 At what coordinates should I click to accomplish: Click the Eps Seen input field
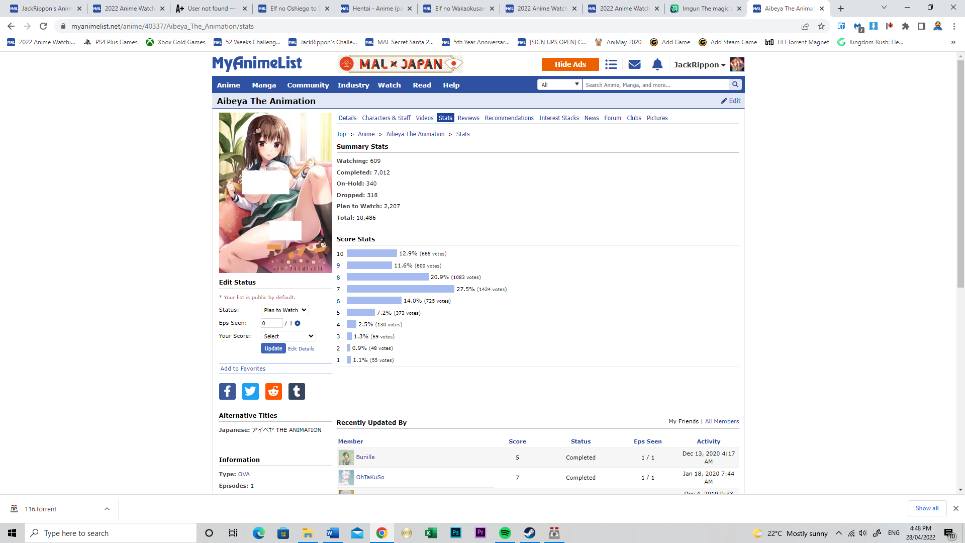click(271, 323)
